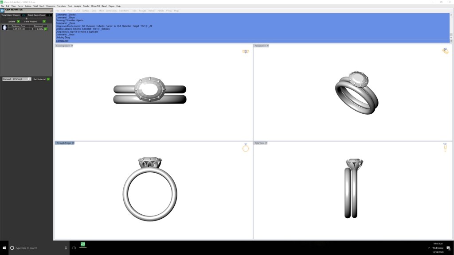Close the Gem Reporter panel
The width and height of the screenshot is (454, 255).
pos(51,10)
